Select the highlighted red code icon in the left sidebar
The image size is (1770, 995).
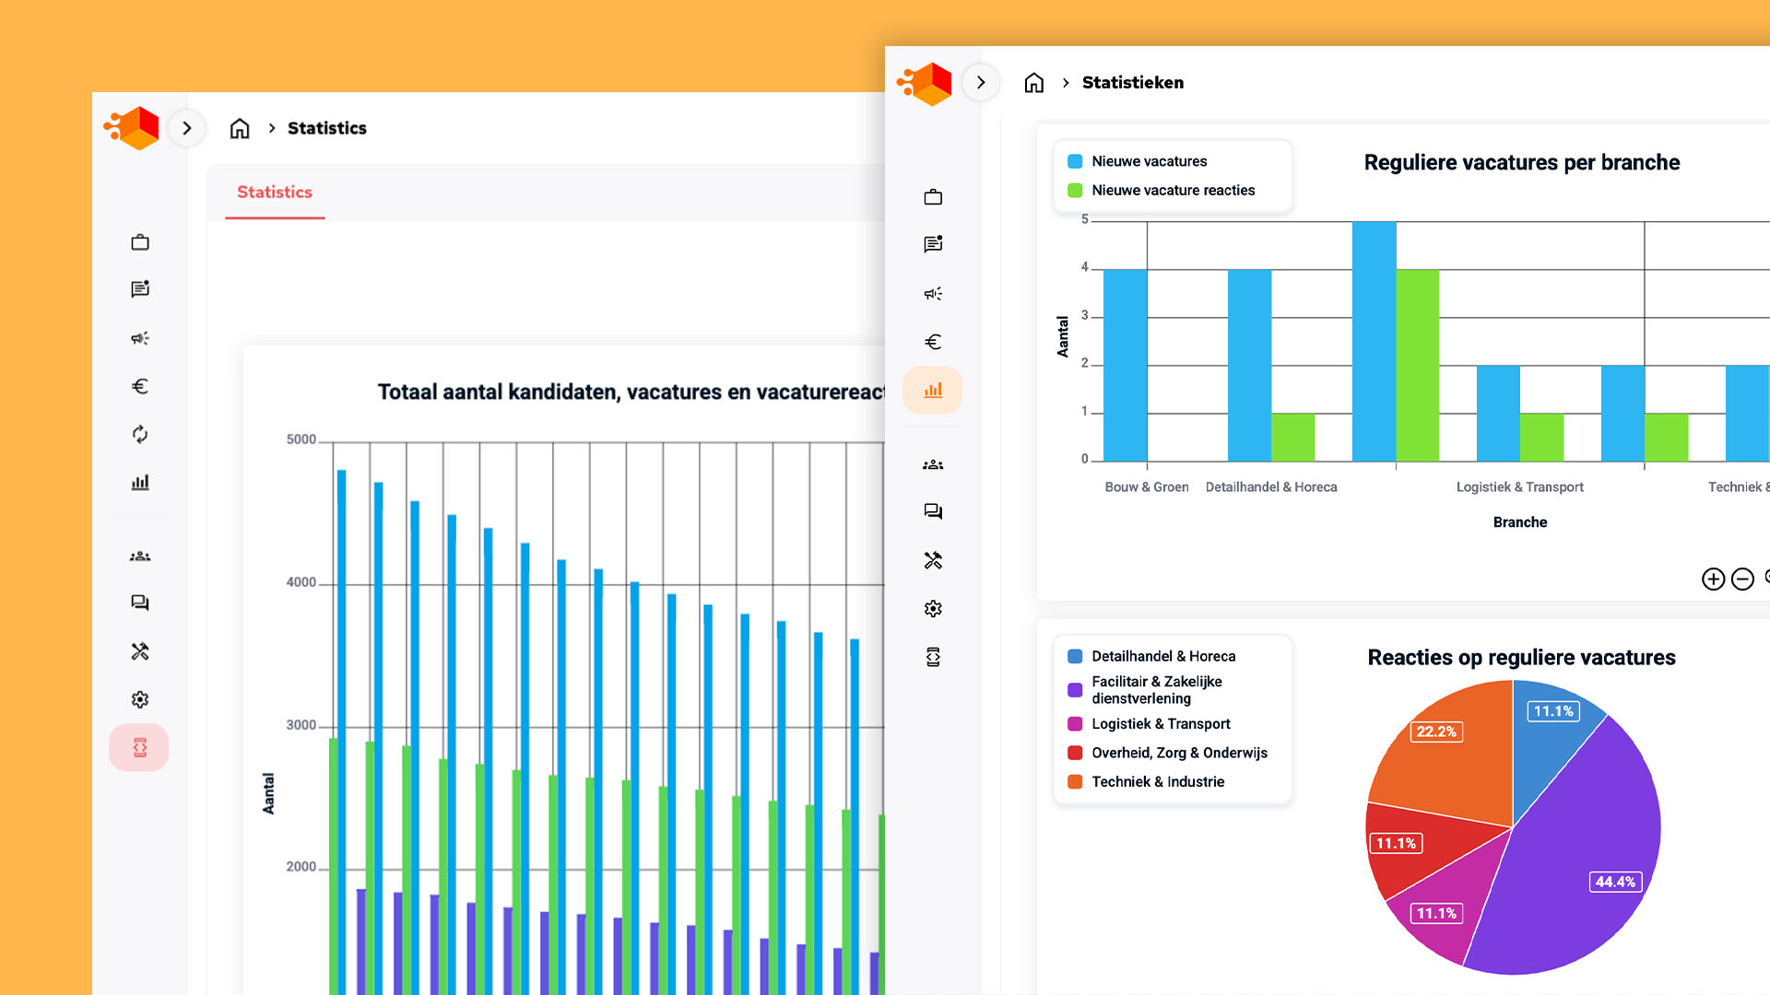139,747
